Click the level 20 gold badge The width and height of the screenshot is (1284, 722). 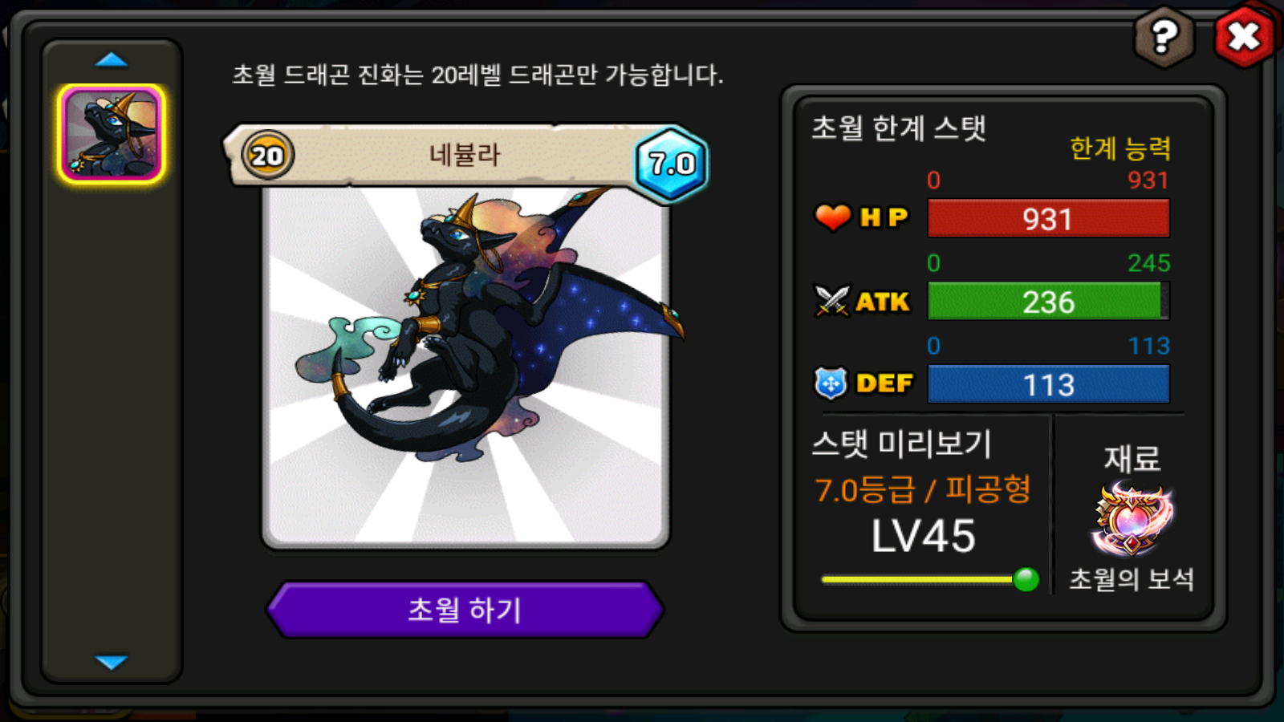[267, 155]
